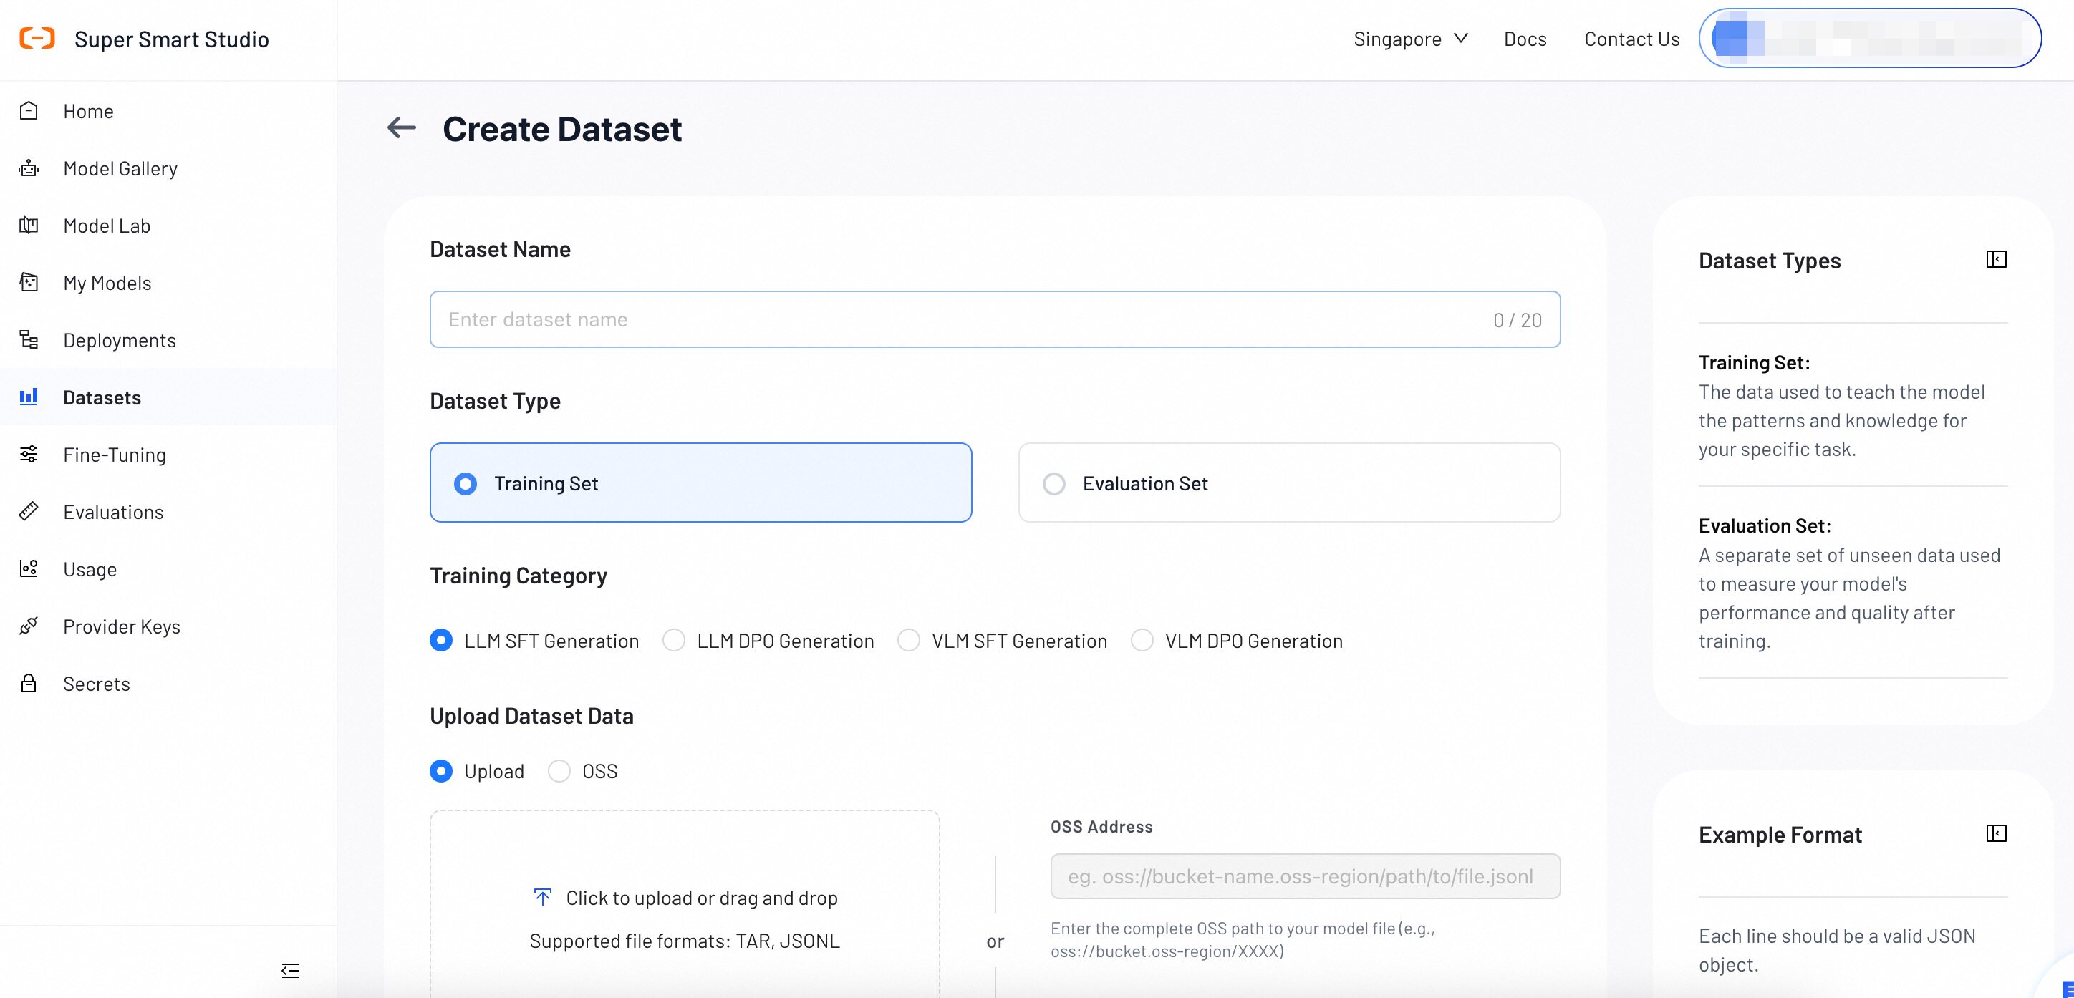Select the OSS data source radio
The height and width of the screenshot is (998, 2074).
pos(559,771)
